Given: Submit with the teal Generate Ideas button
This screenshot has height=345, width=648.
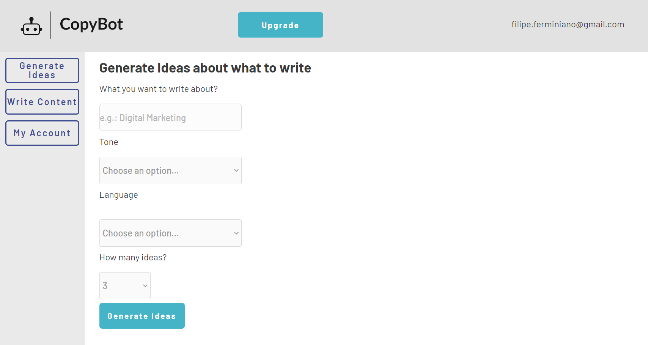Looking at the screenshot, I should [142, 316].
